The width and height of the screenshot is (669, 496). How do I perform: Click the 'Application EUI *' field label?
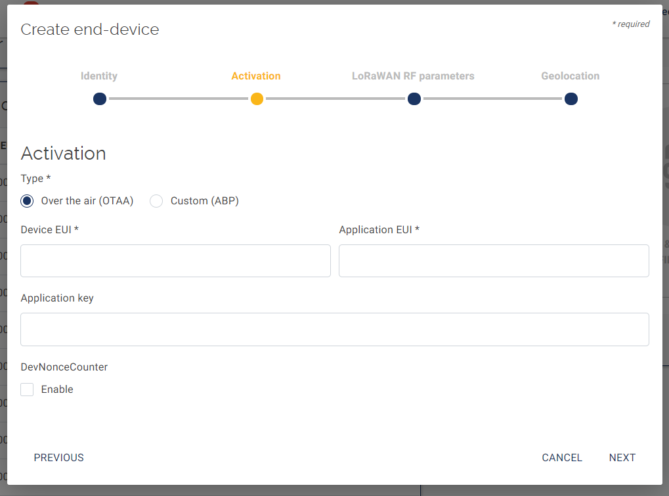pos(379,230)
